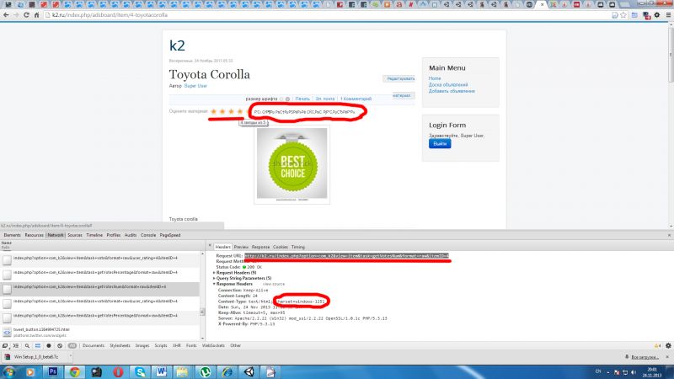Open Skype from the taskbar

(140, 371)
